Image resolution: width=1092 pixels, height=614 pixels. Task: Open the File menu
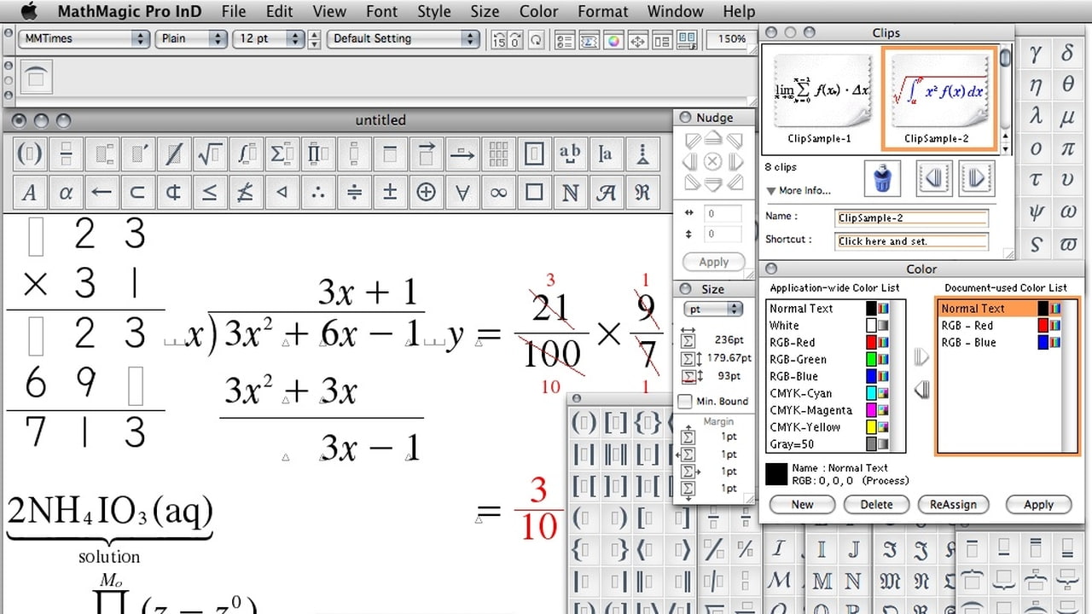click(x=233, y=11)
